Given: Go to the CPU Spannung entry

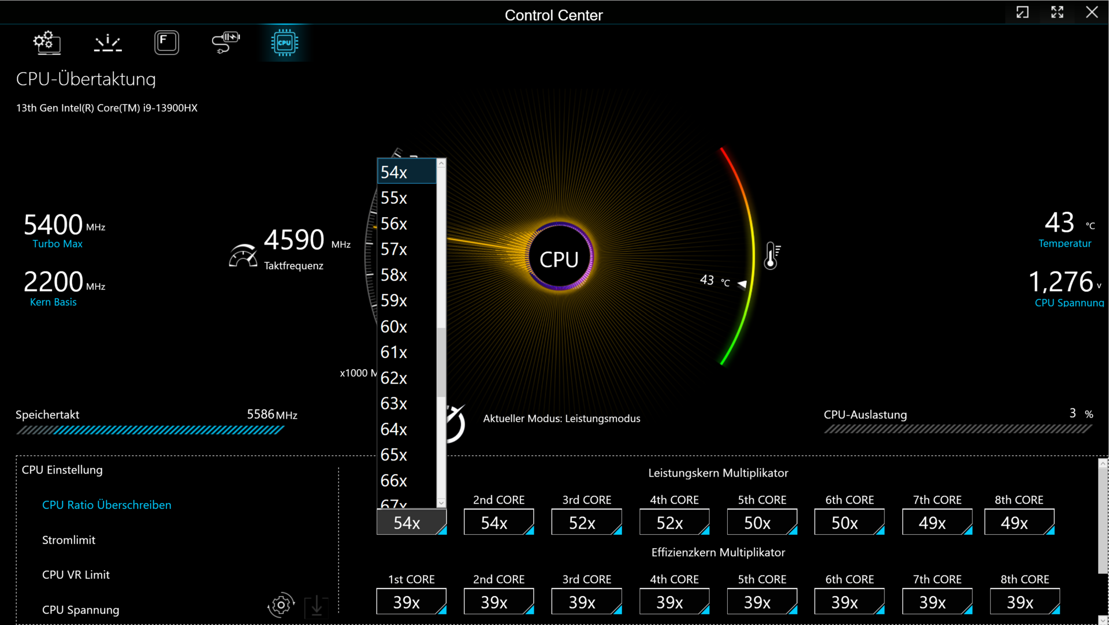Looking at the screenshot, I should (x=81, y=610).
